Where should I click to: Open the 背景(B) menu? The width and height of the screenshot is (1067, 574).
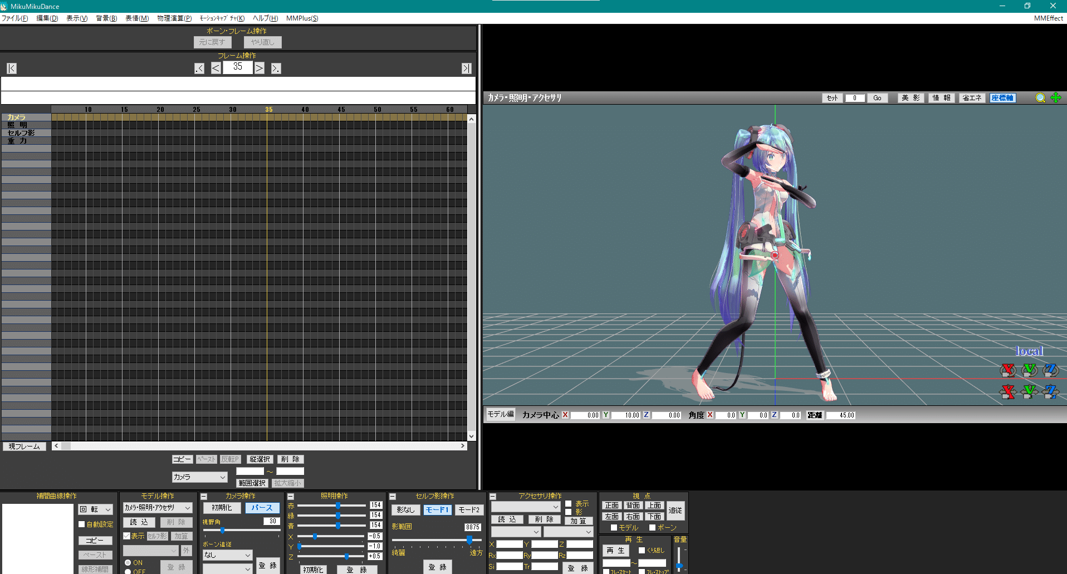click(x=106, y=18)
